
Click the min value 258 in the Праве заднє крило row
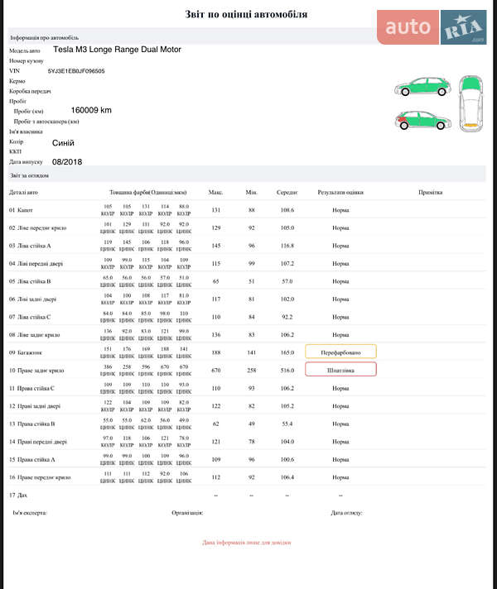(251, 371)
